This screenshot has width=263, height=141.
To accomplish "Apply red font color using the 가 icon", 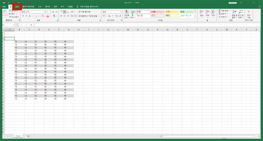I will pos(48,16).
